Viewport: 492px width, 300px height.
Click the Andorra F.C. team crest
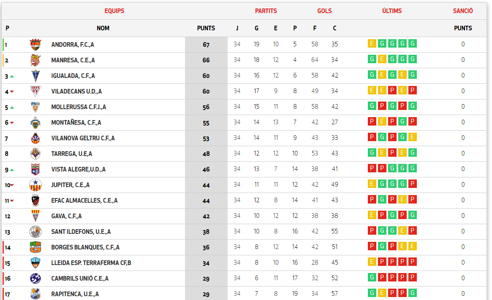click(35, 45)
